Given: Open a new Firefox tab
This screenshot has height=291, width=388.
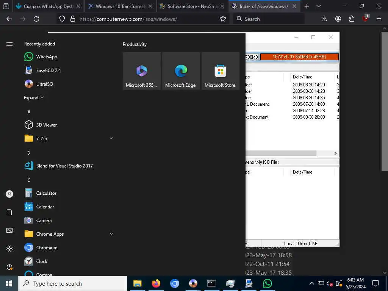Looking at the screenshot, I should 307,6.
